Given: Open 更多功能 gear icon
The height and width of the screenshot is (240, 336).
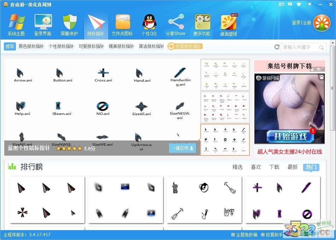Looking at the screenshot, I should coord(202,23).
